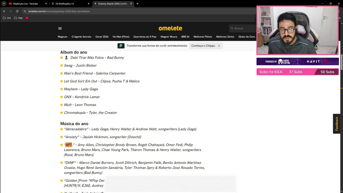This screenshot has width=343, height=193.
Task: Click the search magnifier icon
Action: coord(232,28)
